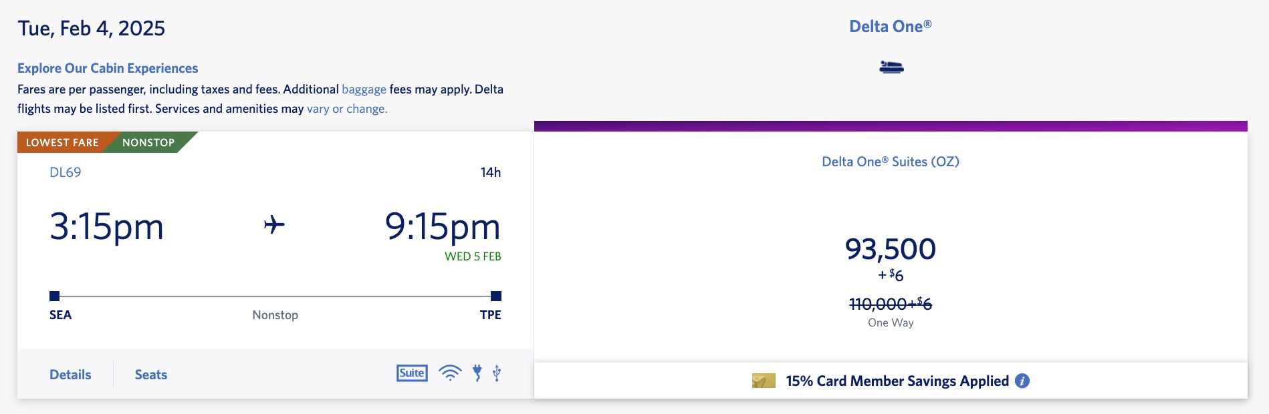Click the Wi-Fi amenity icon
This screenshot has width=1269, height=414.
pyautogui.click(x=450, y=373)
